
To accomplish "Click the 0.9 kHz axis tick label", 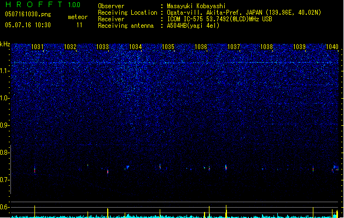I will (4, 125).
